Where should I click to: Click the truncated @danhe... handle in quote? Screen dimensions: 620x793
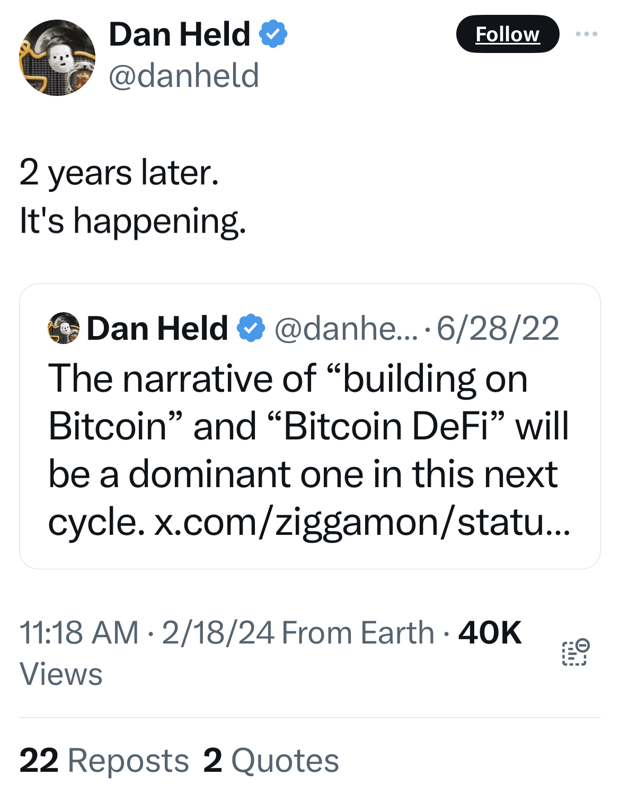point(346,328)
